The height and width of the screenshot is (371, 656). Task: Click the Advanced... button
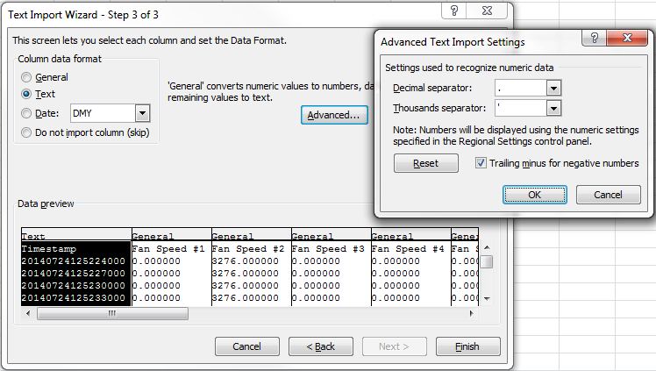coord(334,115)
